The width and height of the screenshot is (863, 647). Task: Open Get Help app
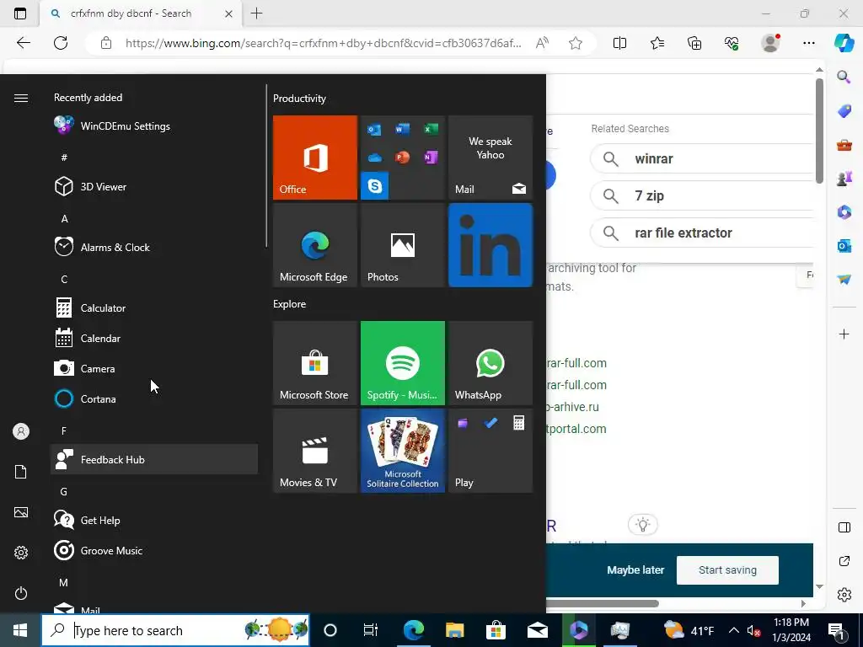coord(154,520)
